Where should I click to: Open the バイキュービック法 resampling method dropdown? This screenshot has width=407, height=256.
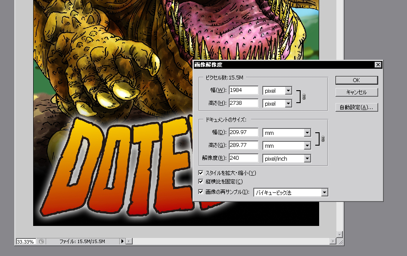[324, 192]
